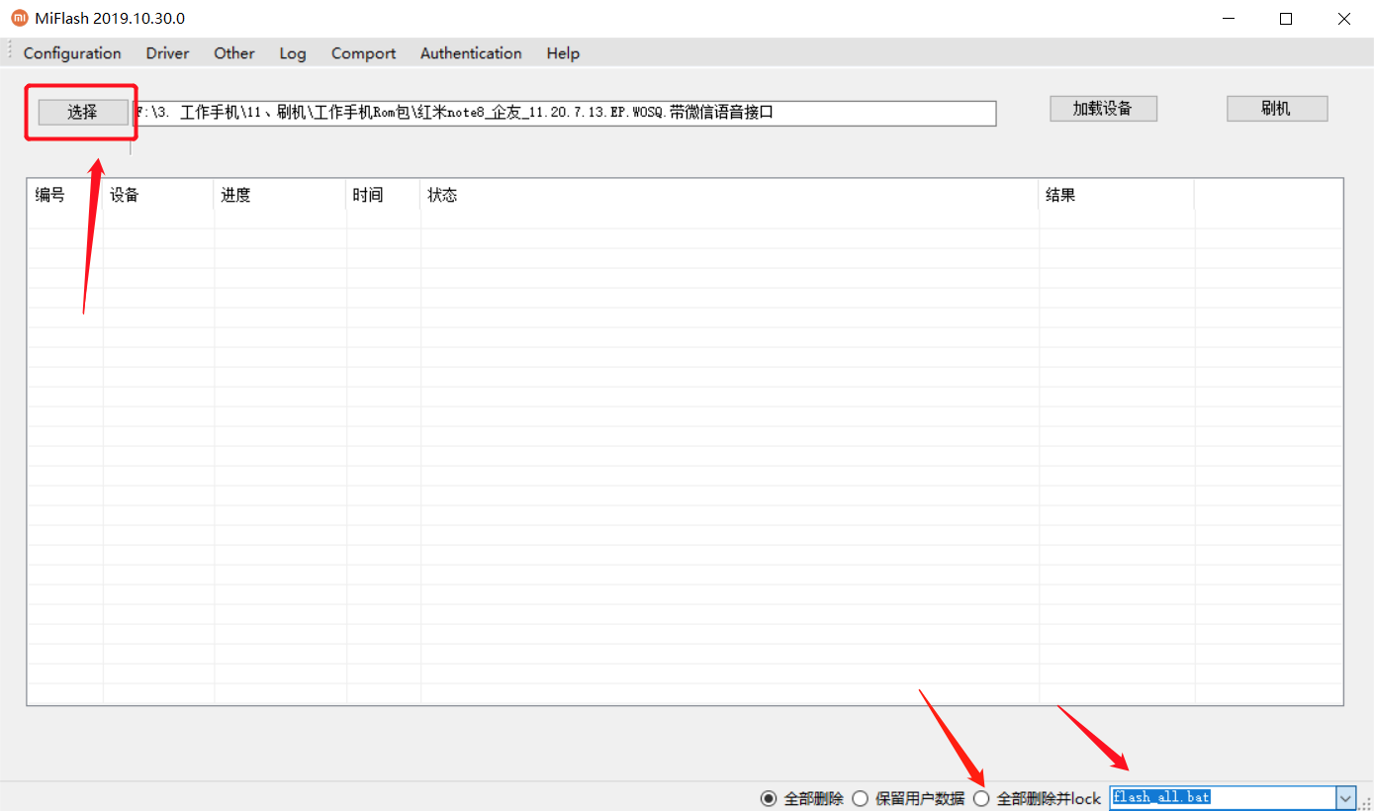Click the 时间 column header
The image size is (1374, 811).
pyautogui.click(x=383, y=195)
